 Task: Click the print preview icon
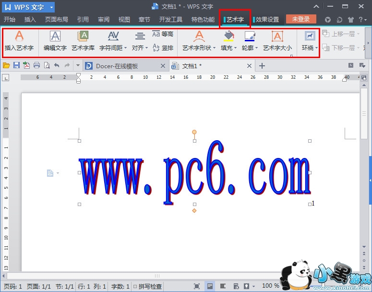point(47,65)
